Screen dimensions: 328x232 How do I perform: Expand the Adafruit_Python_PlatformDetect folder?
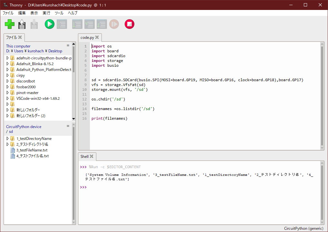(8, 70)
